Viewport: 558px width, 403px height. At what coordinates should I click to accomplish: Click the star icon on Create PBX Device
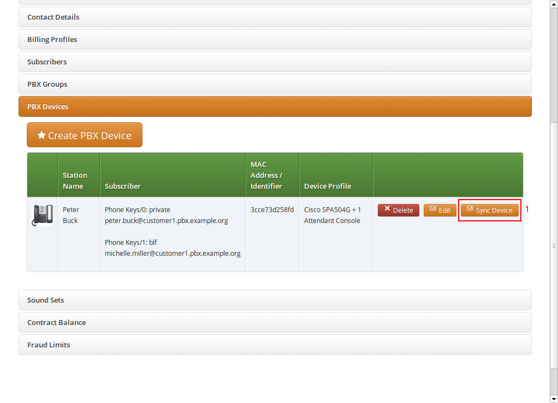point(41,135)
